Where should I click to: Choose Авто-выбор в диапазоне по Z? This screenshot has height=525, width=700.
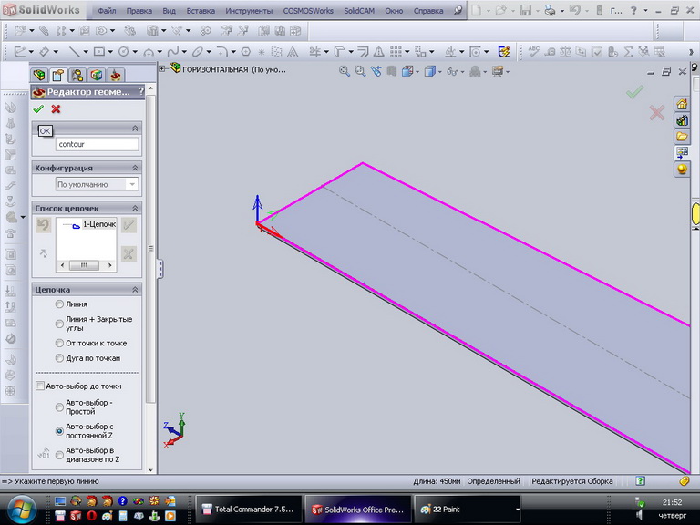[x=60, y=454]
